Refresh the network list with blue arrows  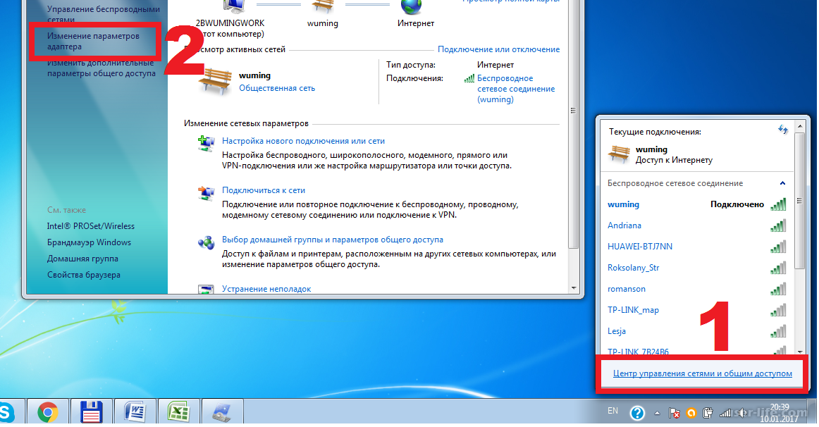pyautogui.click(x=783, y=130)
